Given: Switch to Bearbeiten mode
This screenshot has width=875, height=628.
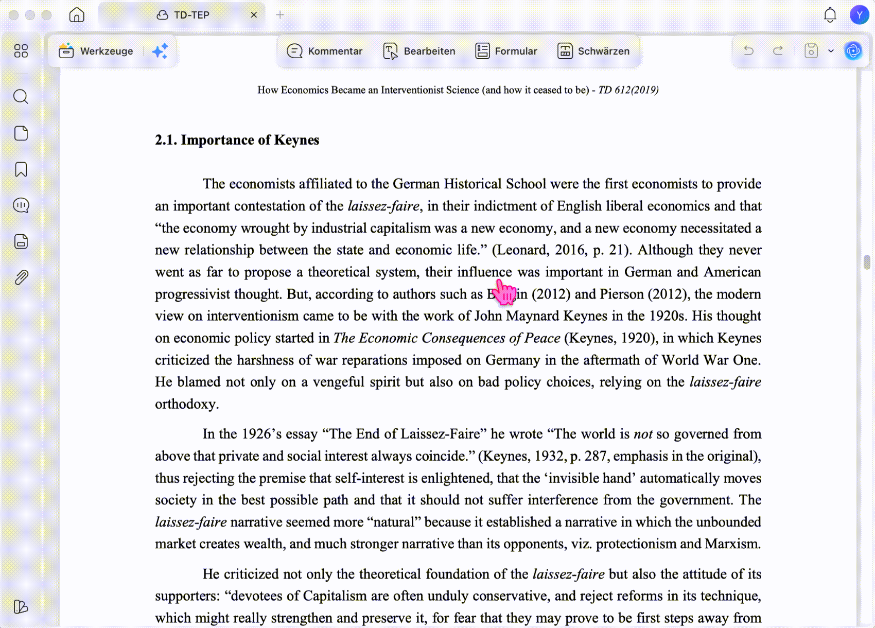Looking at the screenshot, I should click(x=419, y=51).
